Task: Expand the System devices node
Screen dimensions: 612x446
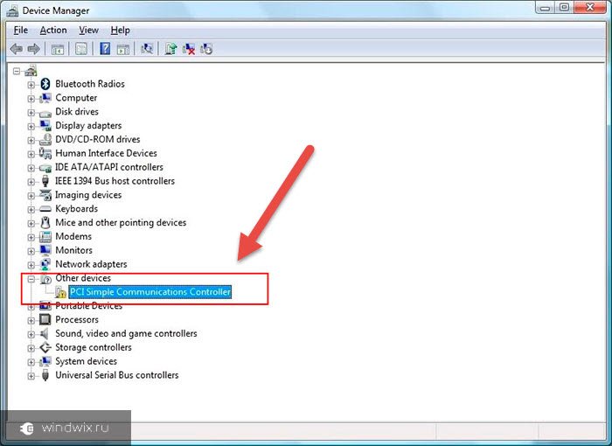Action: pos(31,362)
